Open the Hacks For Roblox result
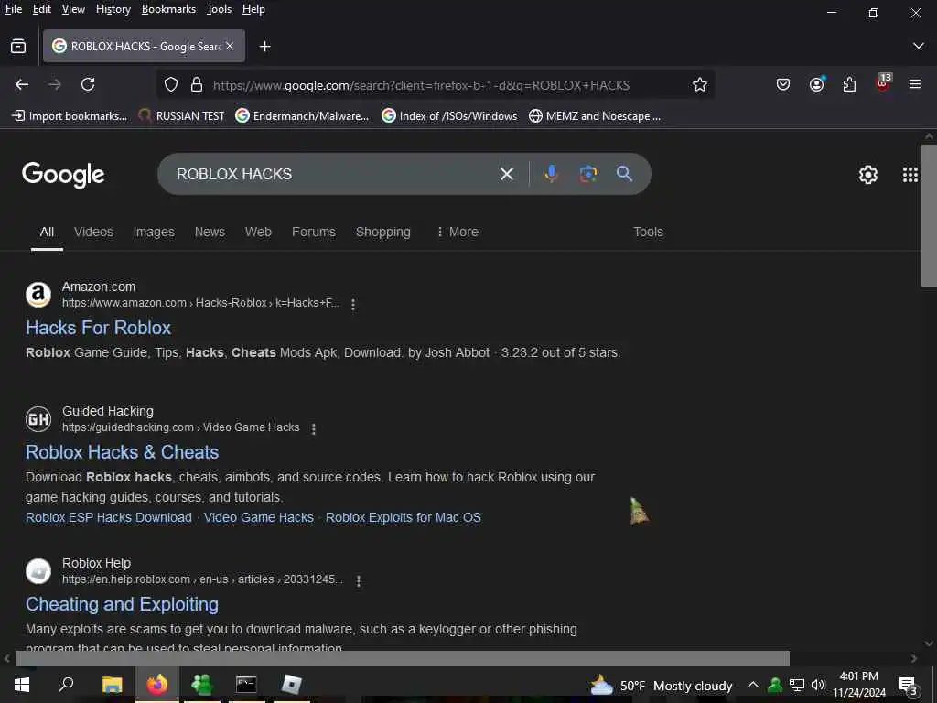The height and width of the screenshot is (703, 937). (98, 328)
